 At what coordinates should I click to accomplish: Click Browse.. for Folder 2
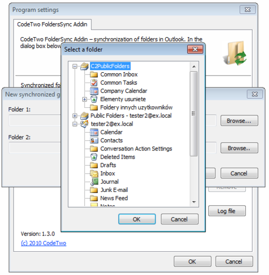pyautogui.click(x=239, y=148)
